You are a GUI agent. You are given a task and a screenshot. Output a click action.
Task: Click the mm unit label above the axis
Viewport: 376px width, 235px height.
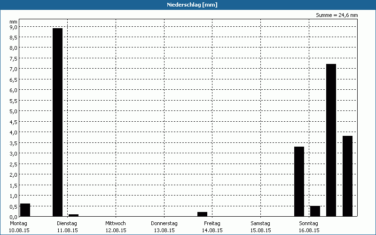click(13, 22)
